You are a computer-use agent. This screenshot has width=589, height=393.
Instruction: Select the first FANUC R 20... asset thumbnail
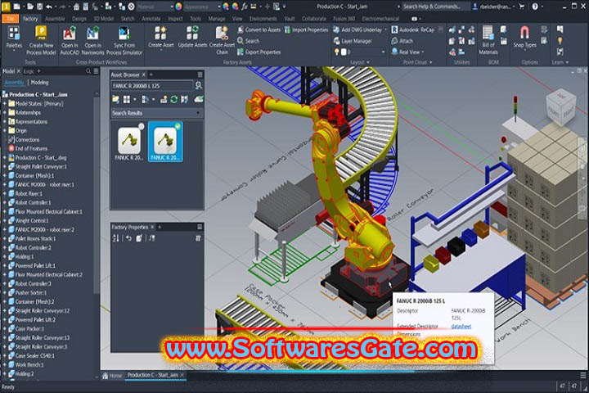click(129, 142)
